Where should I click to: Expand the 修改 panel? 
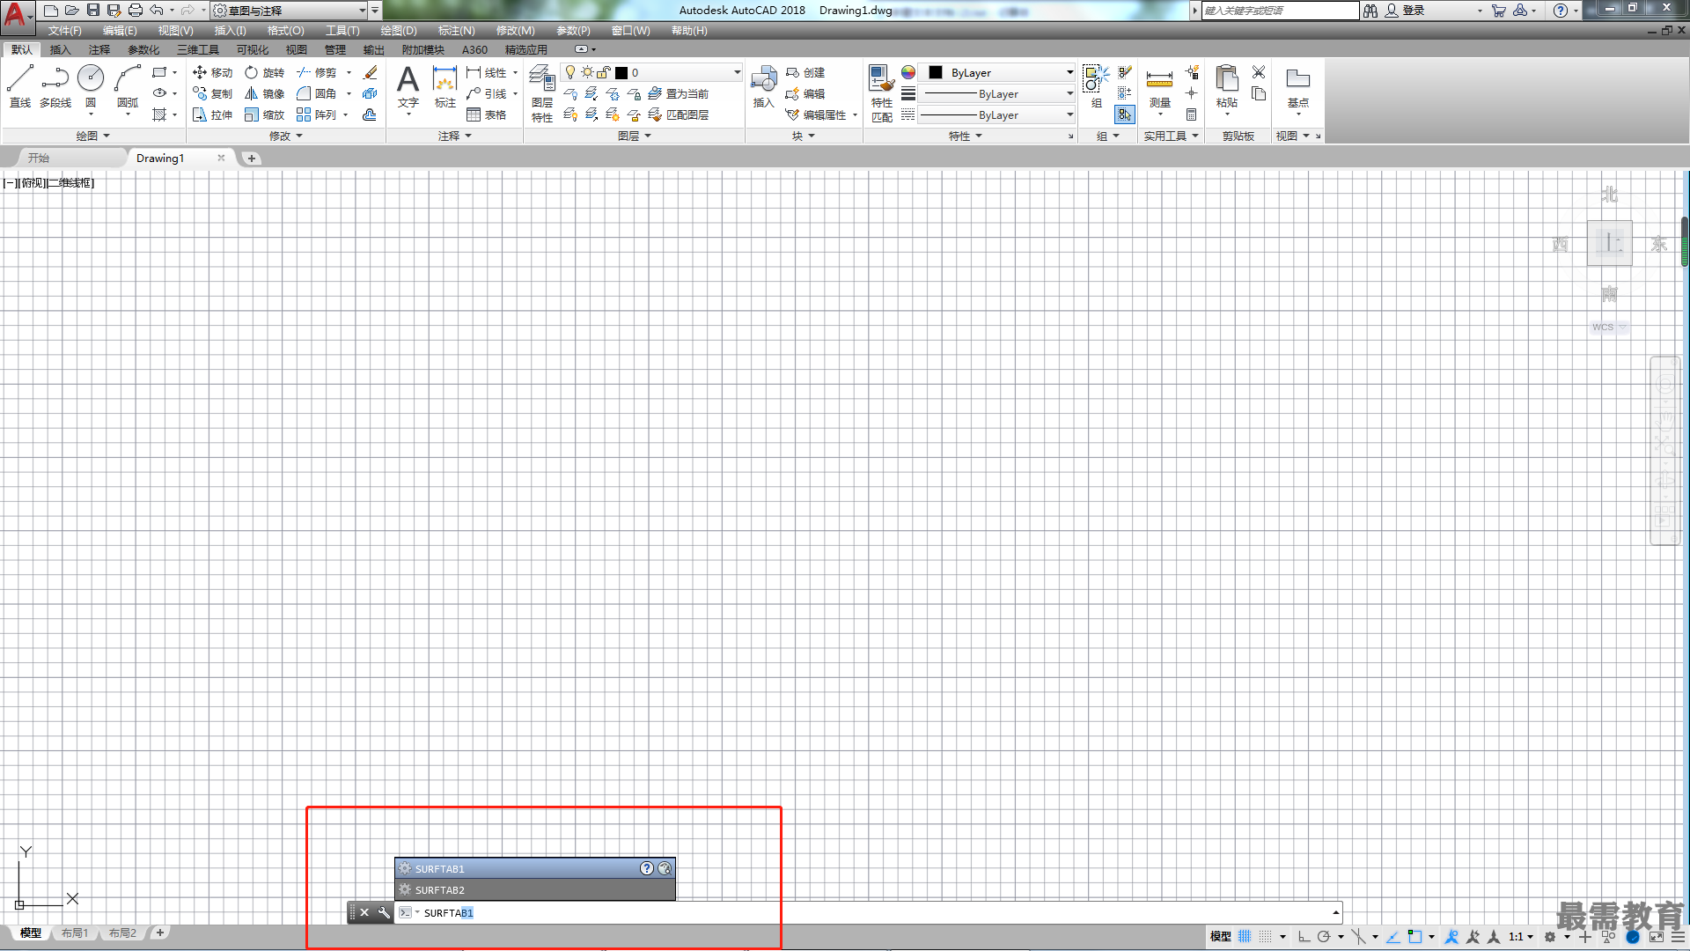[x=286, y=136]
